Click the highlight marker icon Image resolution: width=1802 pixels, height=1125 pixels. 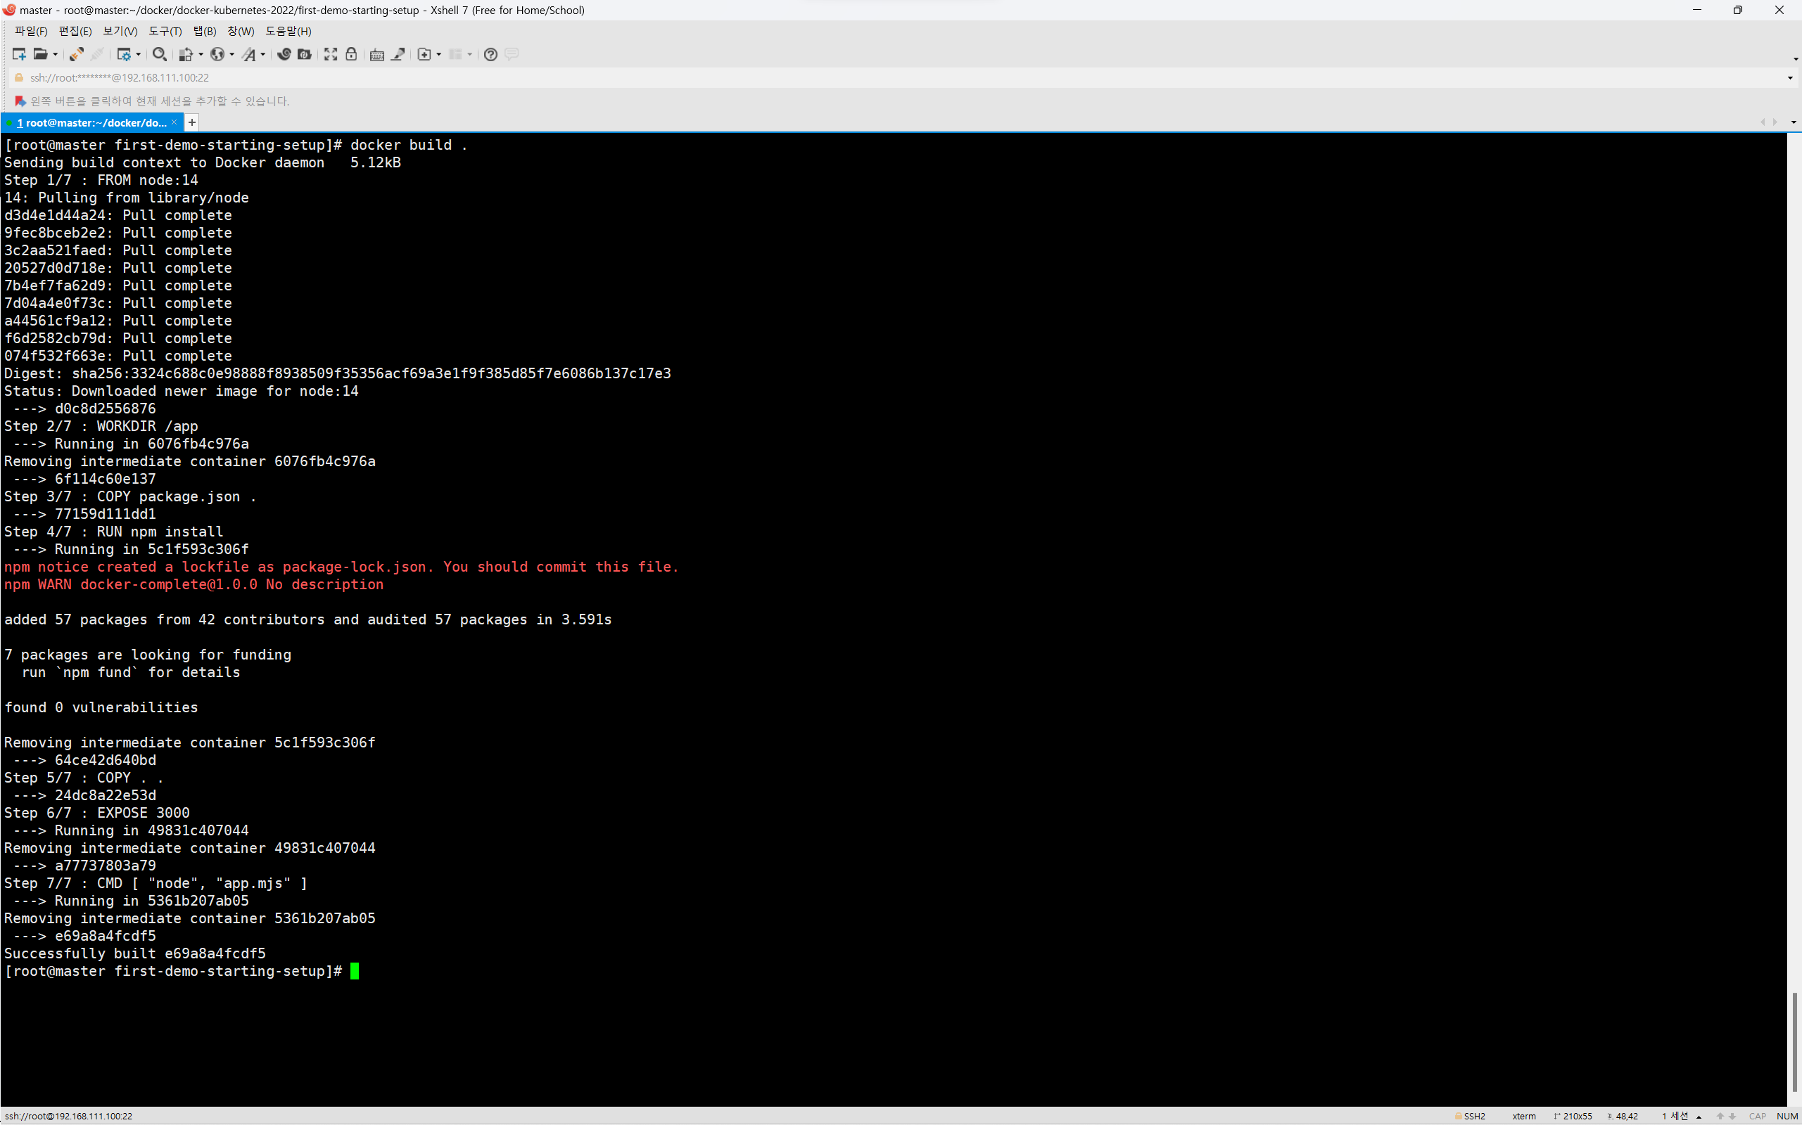398,54
